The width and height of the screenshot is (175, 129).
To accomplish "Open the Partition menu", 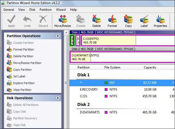I will 45,10.
